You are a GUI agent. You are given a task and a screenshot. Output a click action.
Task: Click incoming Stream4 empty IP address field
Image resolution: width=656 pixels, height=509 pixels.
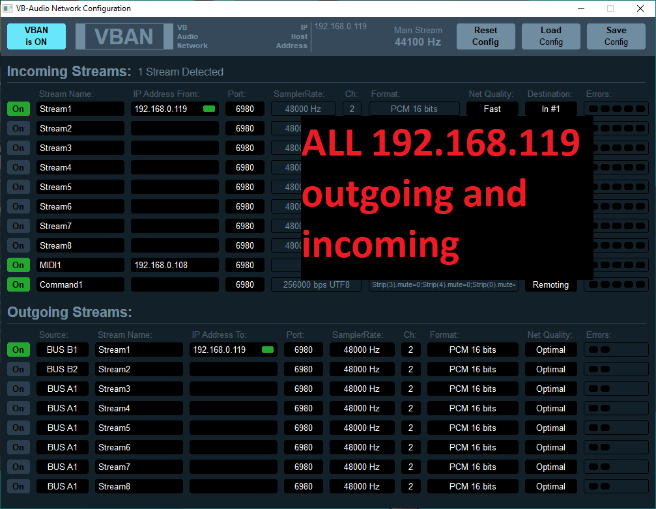tap(175, 167)
